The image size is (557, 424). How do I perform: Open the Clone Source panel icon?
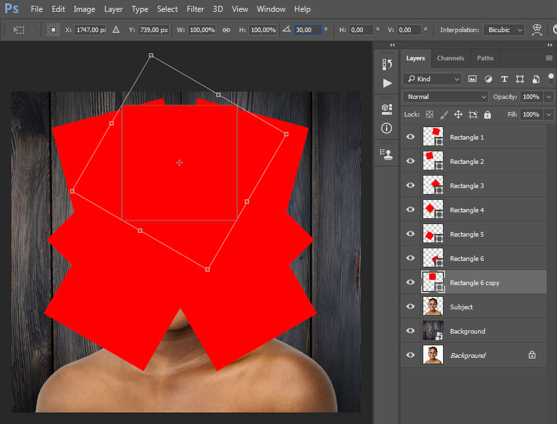click(386, 155)
